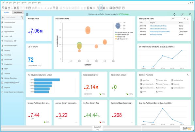Open the All filter dropdown in Messages
Image resolution: width=195 pixels, height=132 pixels.
pos(178,19)
